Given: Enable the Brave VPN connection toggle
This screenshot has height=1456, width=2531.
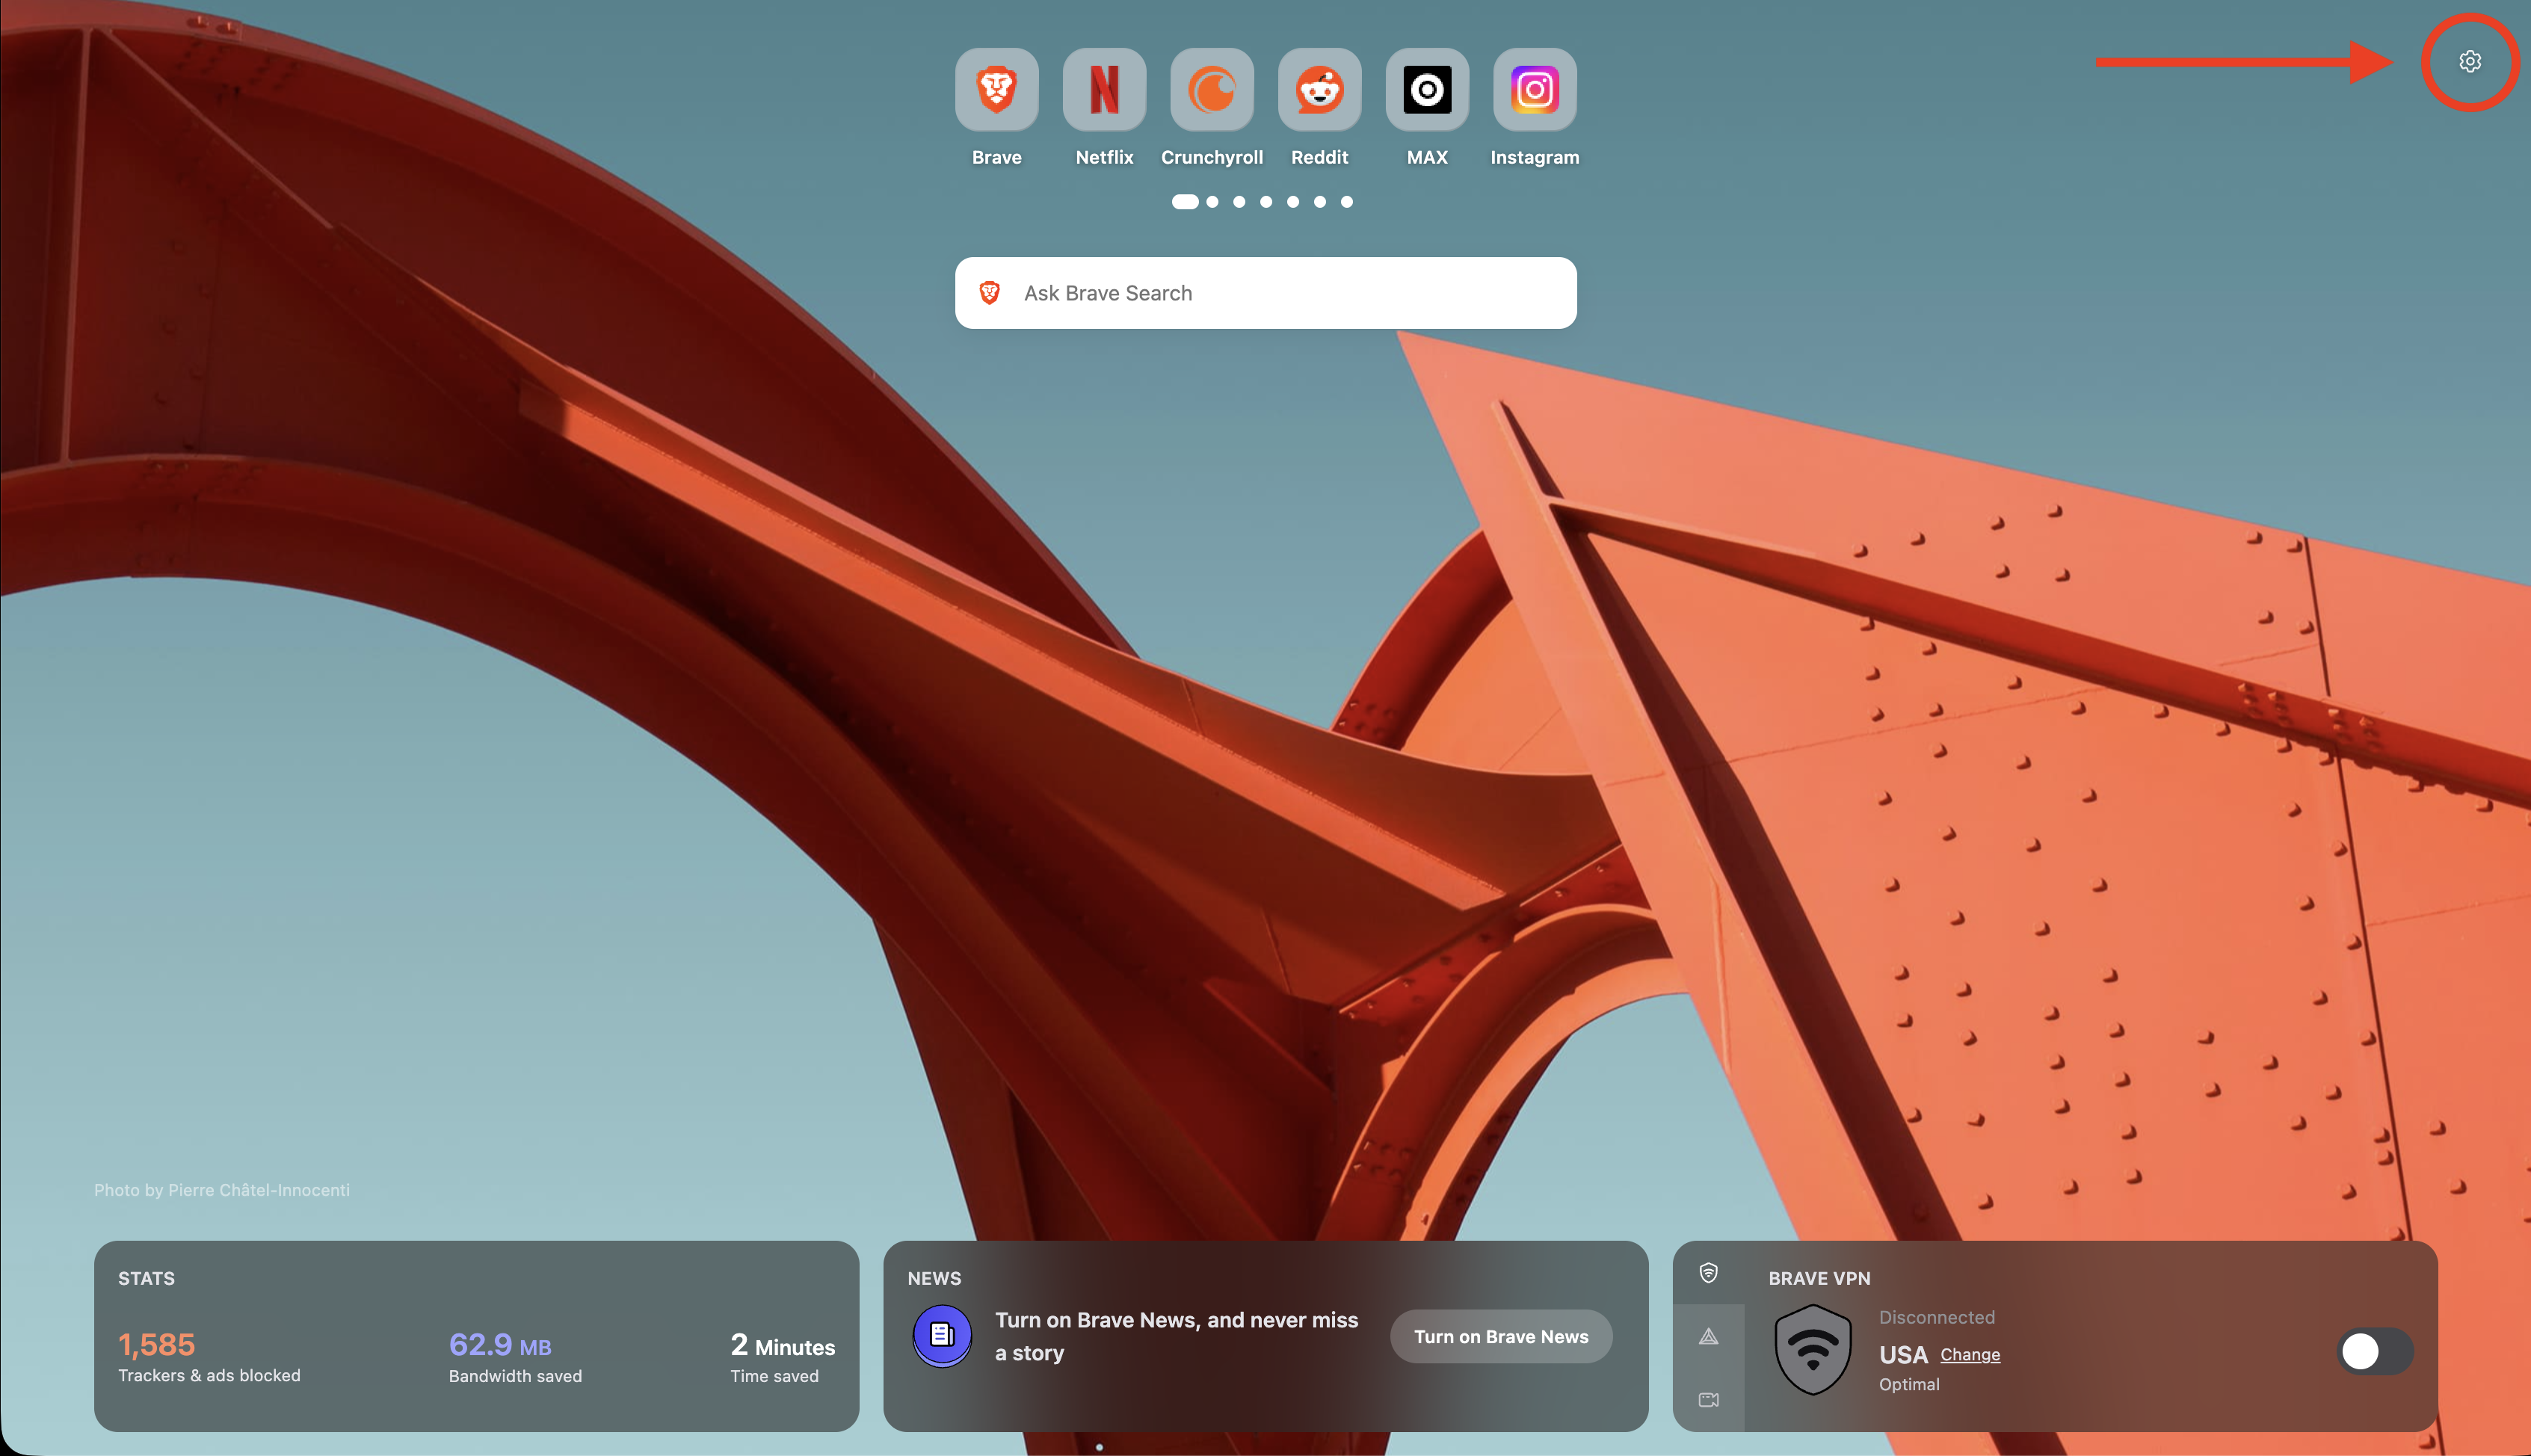Looking at the screenshot, I should coord(2375,1351).
